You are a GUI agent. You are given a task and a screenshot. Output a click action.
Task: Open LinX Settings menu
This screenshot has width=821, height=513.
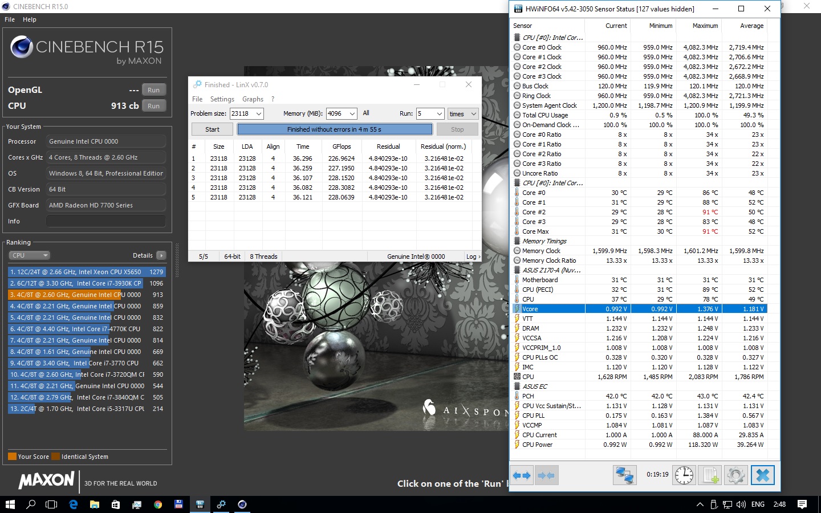222,99
